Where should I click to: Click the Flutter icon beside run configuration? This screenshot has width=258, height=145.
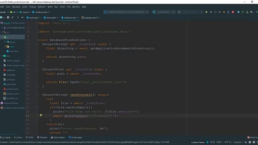pyautogui.click(x=154, y=12)
